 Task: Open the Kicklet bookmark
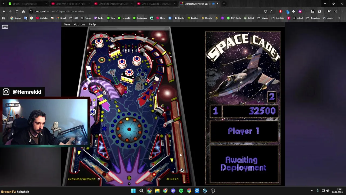[x=249, y=18]
